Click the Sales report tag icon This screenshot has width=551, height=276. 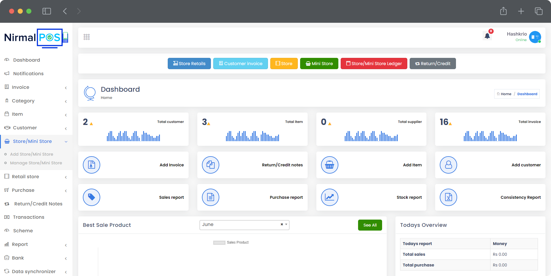click(x=92, y=197)
